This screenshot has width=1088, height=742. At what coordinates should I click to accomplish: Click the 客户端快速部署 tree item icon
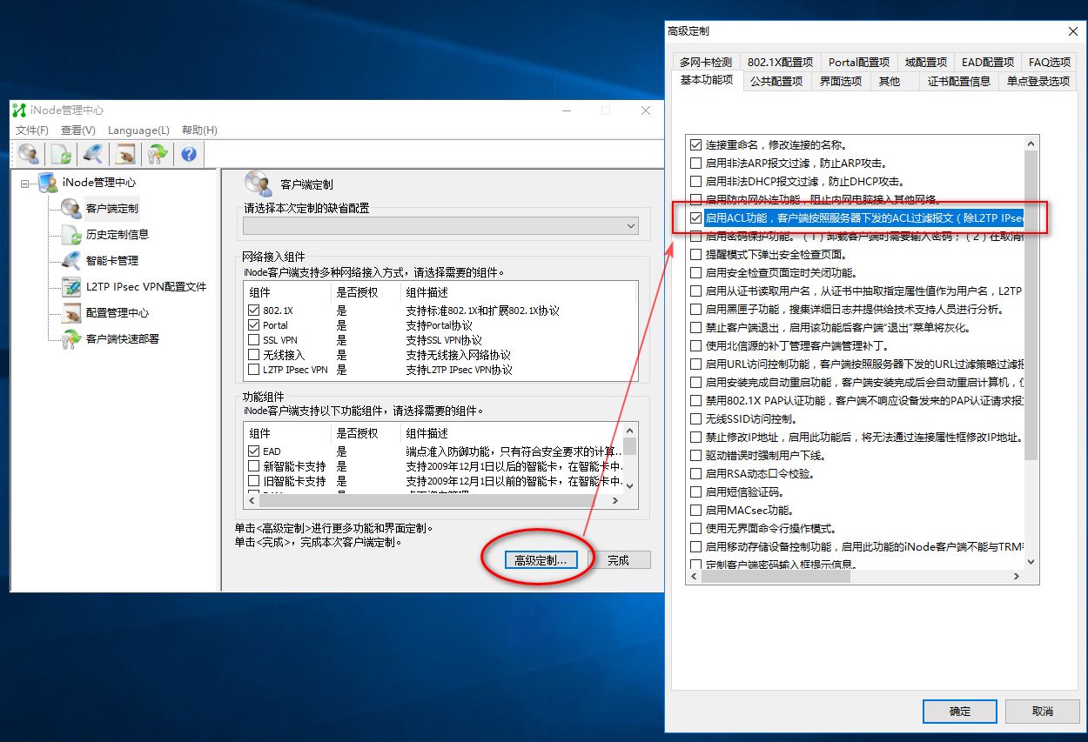[x=71, y=339]
